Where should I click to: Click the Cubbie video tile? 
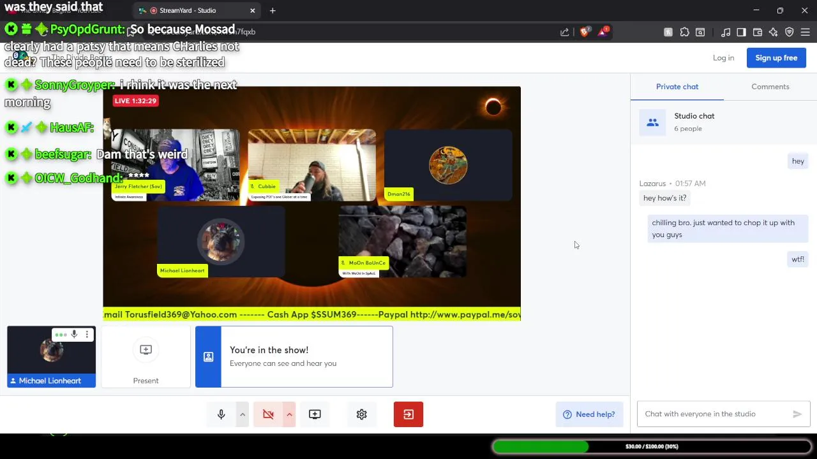(312, 165)
